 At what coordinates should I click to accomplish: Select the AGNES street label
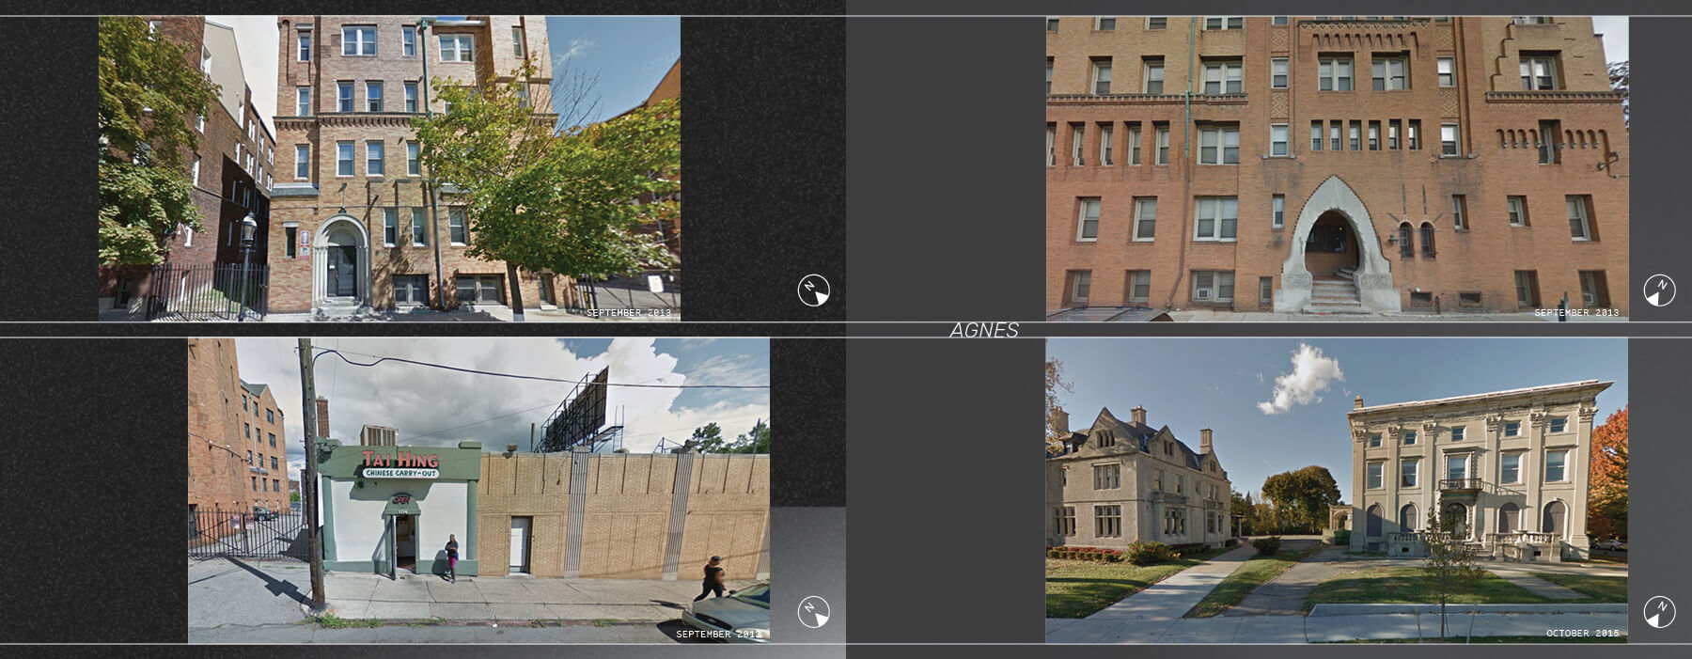983,330
